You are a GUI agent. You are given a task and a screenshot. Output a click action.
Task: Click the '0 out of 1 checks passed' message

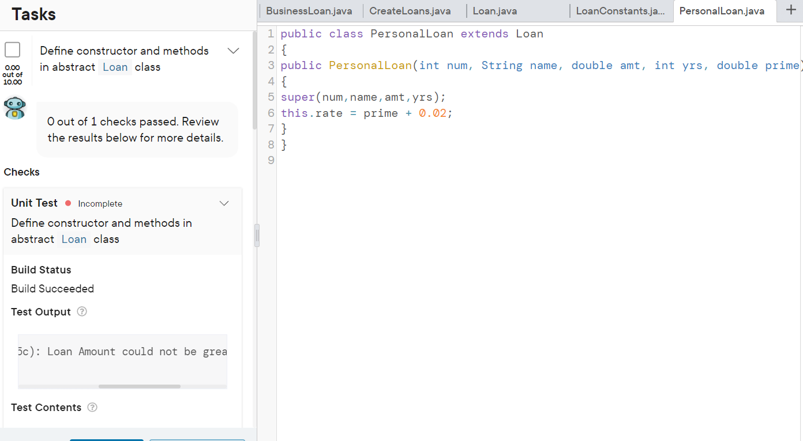point(135,130)
